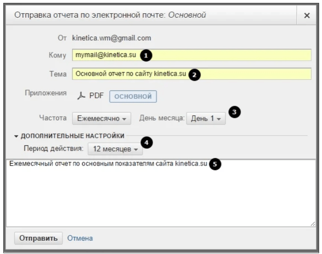Screen dimensions: 322x254
Task: Focus the Тема subject field
Action: tap(248, 74)
